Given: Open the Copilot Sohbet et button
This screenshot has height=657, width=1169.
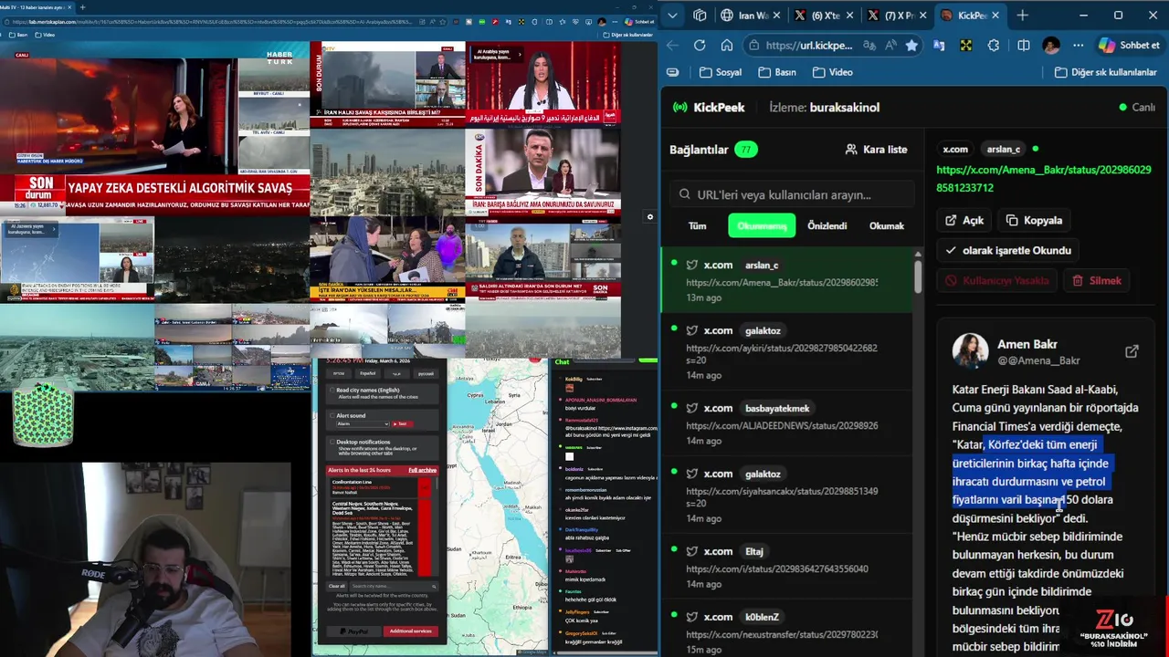Looking at the screenshot, I should (1130, 45).
